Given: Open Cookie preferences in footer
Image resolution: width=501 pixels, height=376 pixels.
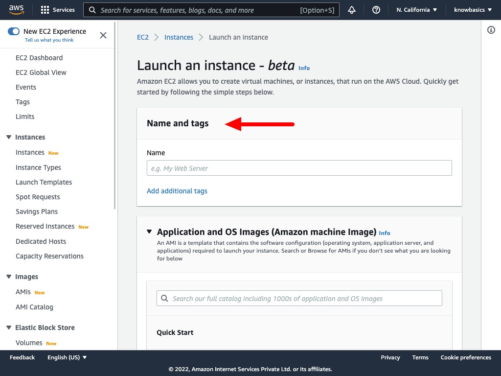Looking at the screenshot, I should click(x=466, y=357).
